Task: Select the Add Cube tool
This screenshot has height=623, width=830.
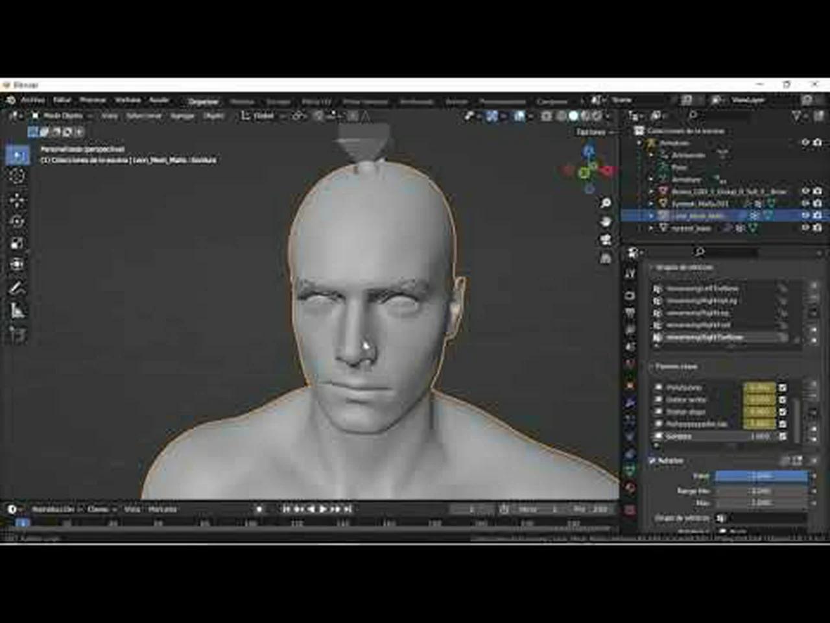Action: (18, 334)
